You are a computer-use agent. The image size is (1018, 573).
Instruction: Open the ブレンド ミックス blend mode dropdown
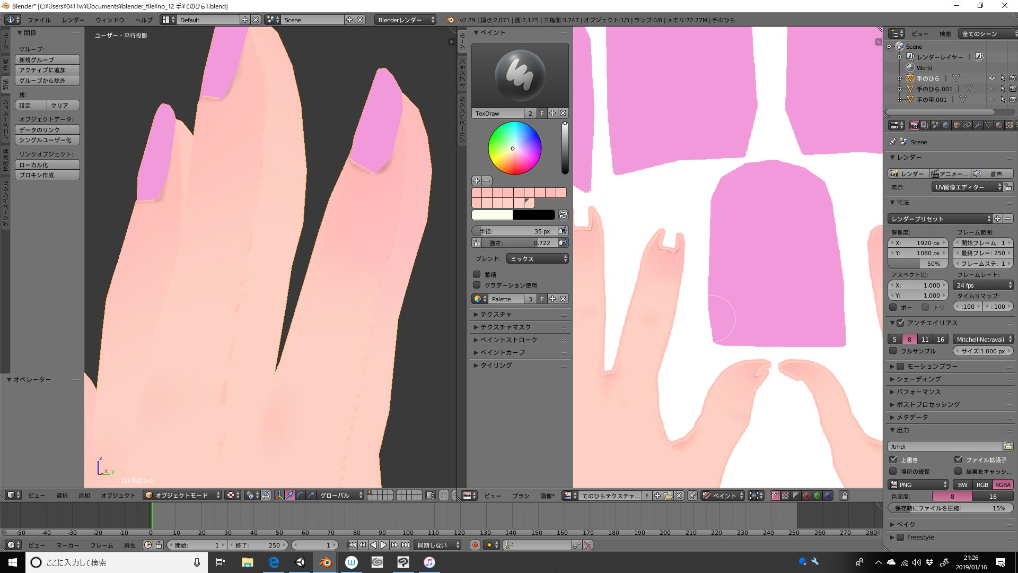(x=538, y=258)
